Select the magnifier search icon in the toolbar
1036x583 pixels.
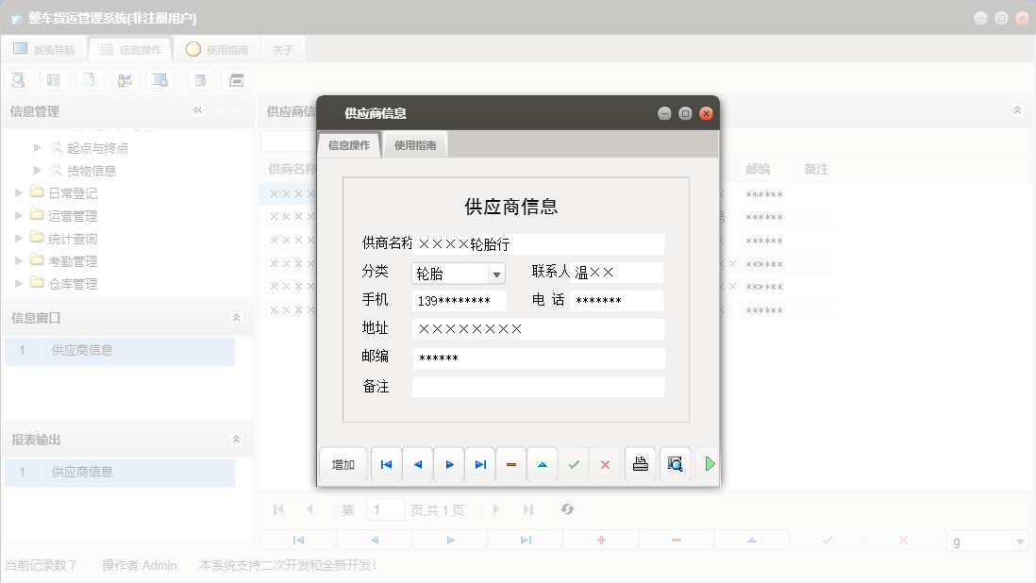click(x=18, y=79)
